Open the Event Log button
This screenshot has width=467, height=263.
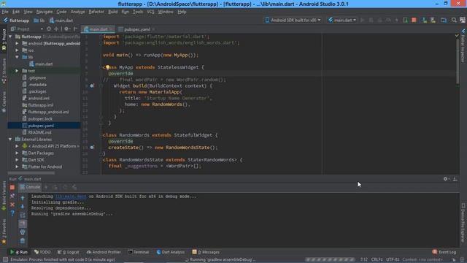pos(444,252)
